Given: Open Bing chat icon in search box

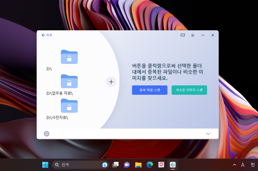Looking at the screenshot, I should coord(105,165).
